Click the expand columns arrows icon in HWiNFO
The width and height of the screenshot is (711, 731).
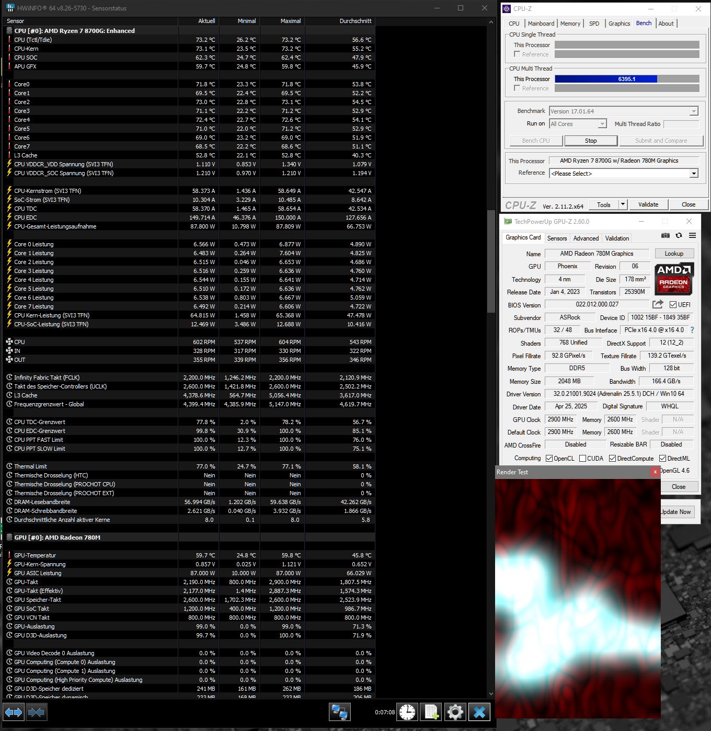14,712
